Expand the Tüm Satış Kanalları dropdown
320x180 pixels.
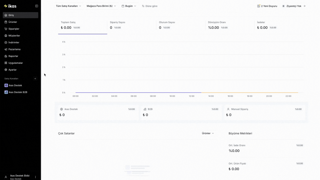pyautogui.click(x=68, y=6)
